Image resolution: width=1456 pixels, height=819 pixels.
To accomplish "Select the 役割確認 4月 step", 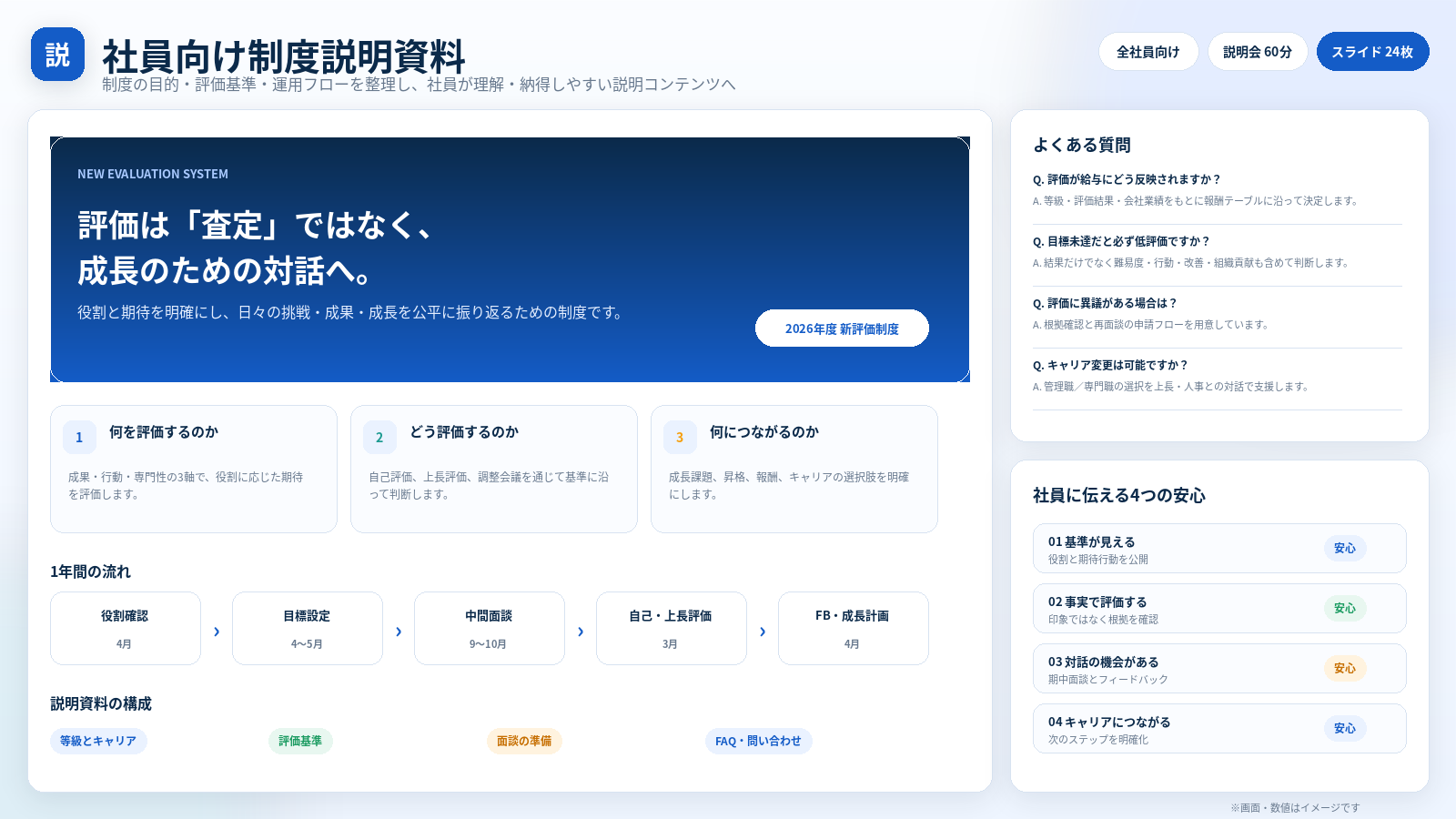I will [126, 629].
